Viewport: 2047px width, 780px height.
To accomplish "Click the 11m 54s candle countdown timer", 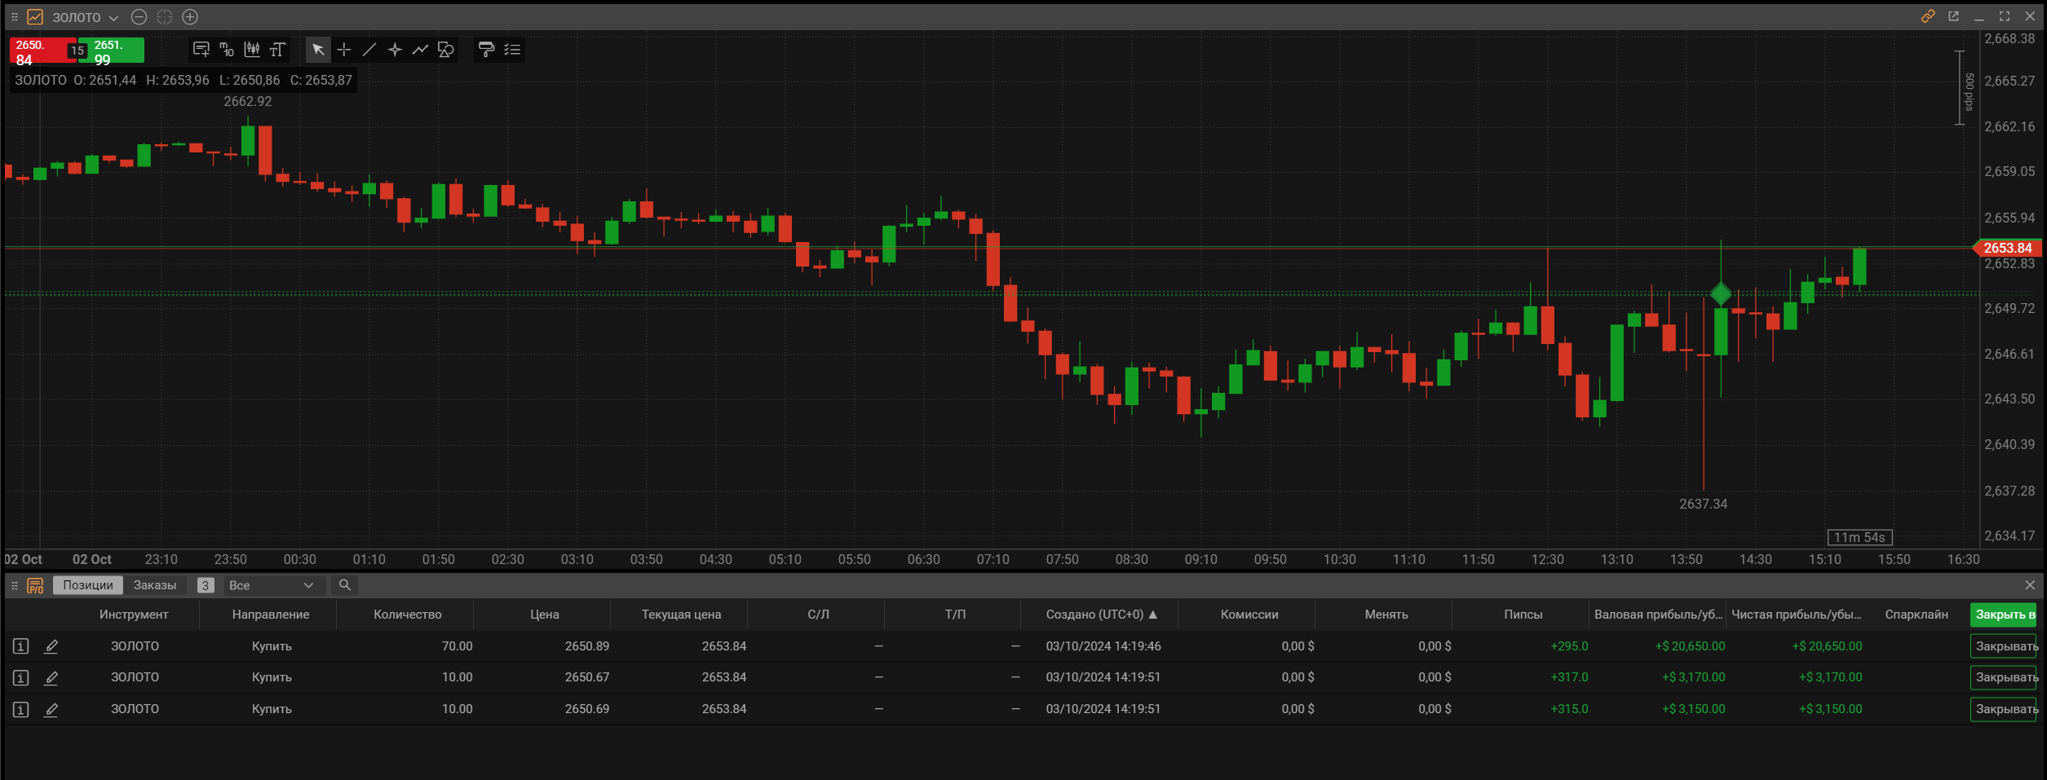I will pyautogui.click(x=1859, y=537).
